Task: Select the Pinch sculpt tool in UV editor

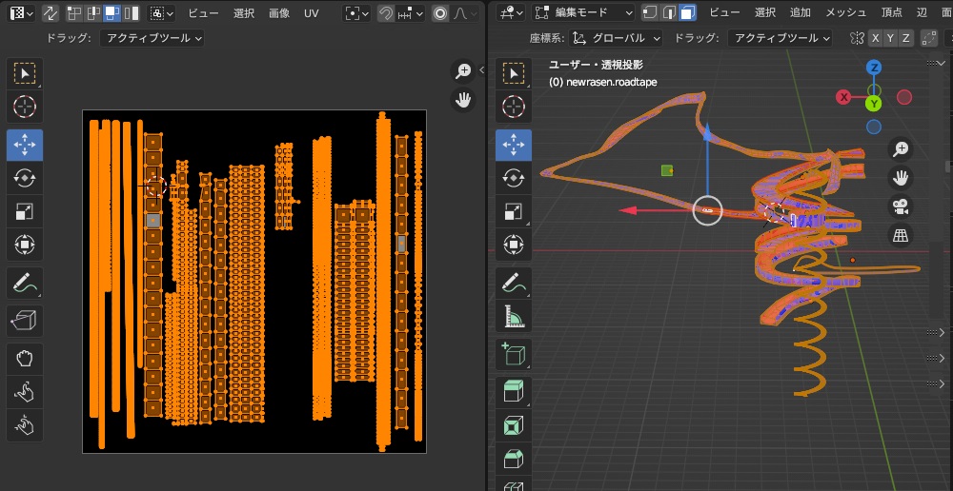Action: pos(25,424)
